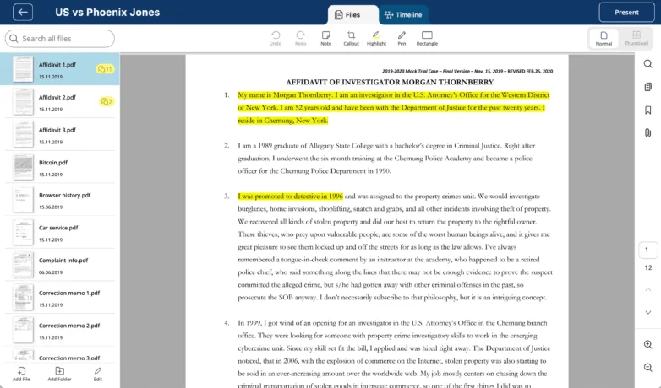Viewport: 661px width, 388px height.
Task: Select the Rectangle tool
Action: click(x=427, y=37)
